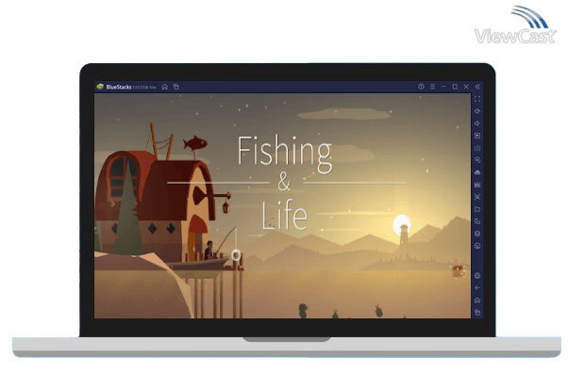Image resolution: width=568 pixels, height=390 pixels.
Task: Open the BlueStacks home screen from the title bar
Action: [x=165, y=87]
